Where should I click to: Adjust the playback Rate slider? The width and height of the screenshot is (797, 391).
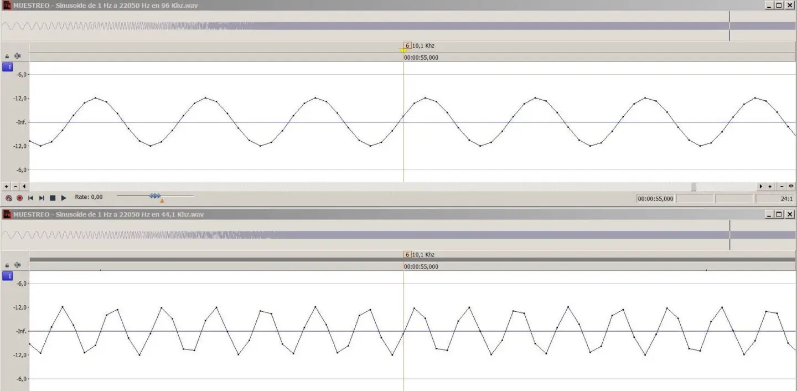point(155,195)
